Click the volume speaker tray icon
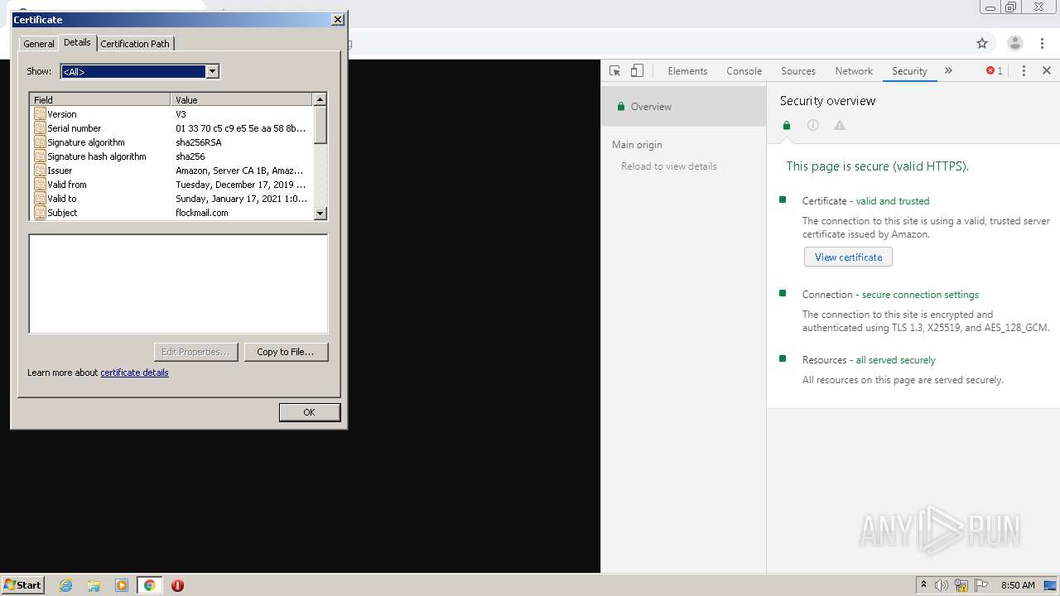The image size is (1060, 596). (942, 585)
